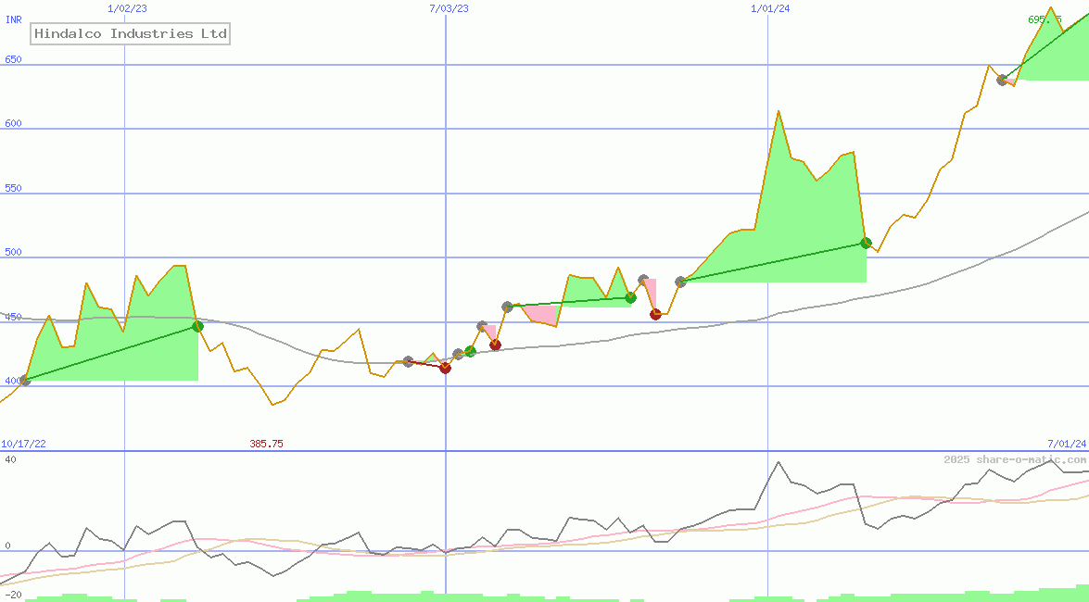Click the 500 price axis label
Screen dimensions: 1089x602
[x=14, y=252]
